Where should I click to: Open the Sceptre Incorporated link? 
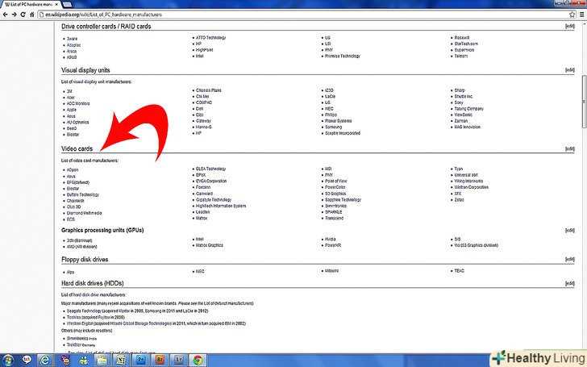(x=343, y=133)
